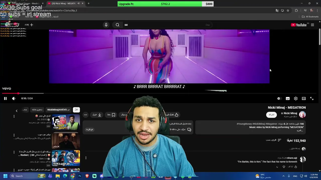This screenshot has width=321, height=180.
Task: Open the All Bookmarks folder
Action: 310,17
